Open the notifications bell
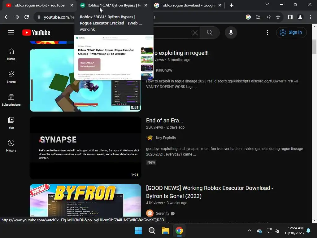317x238 pixels. pos(309,231)
